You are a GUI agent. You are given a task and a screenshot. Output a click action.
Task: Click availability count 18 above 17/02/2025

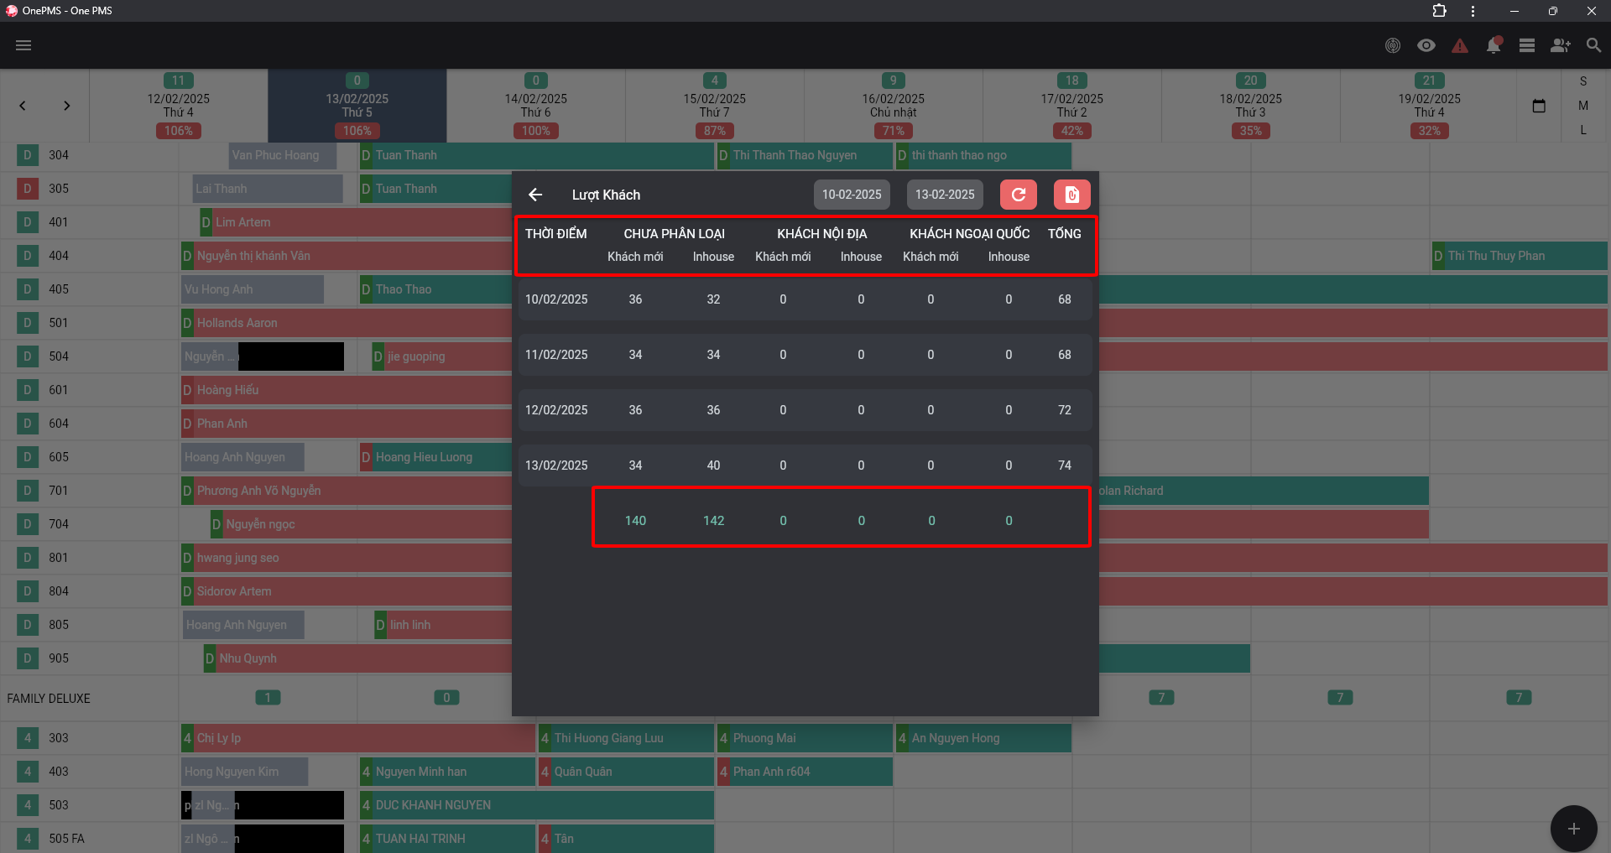[x=1072, y=81]
